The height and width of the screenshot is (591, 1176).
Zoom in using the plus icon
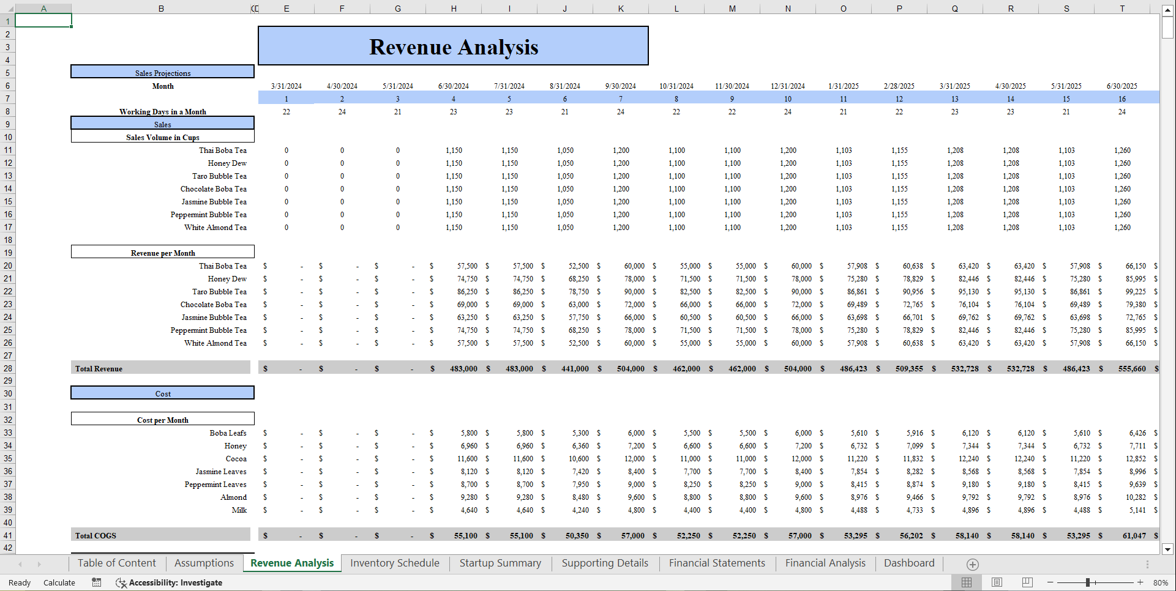click(x=1140, y=582)
